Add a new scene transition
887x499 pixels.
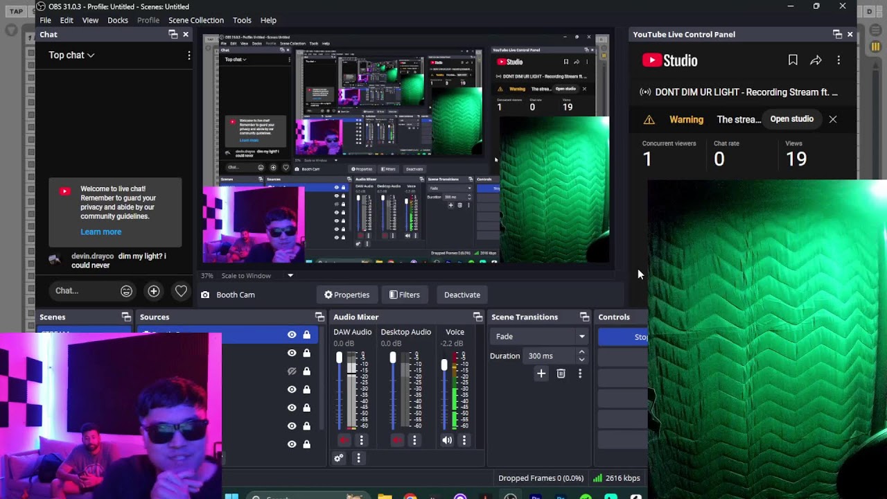(x=541, y=374)
